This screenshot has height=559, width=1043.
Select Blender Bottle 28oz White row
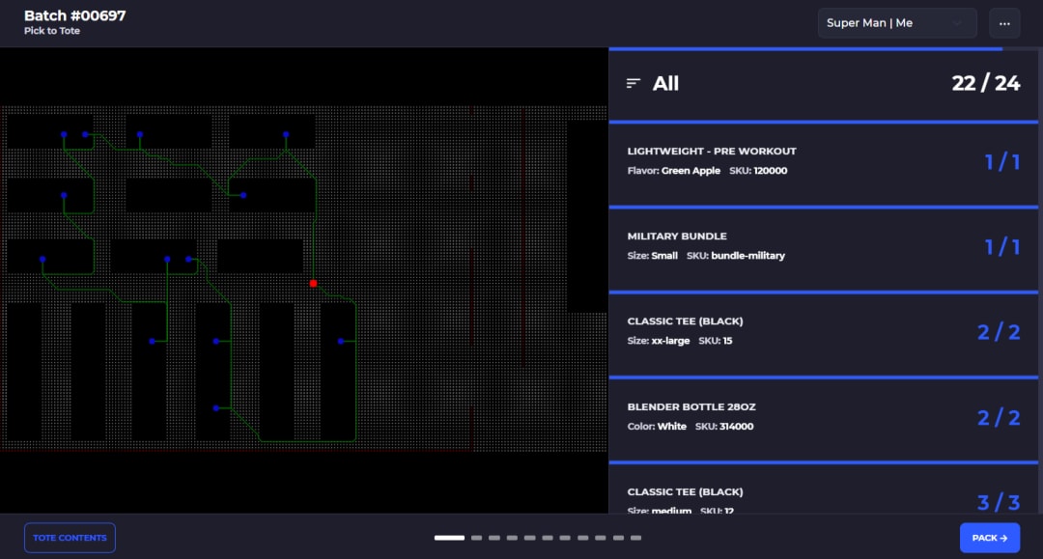click(x=824, y=418)
